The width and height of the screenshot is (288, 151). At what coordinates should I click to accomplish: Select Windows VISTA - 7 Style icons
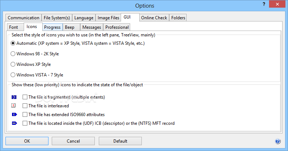[x=13, y=75]
